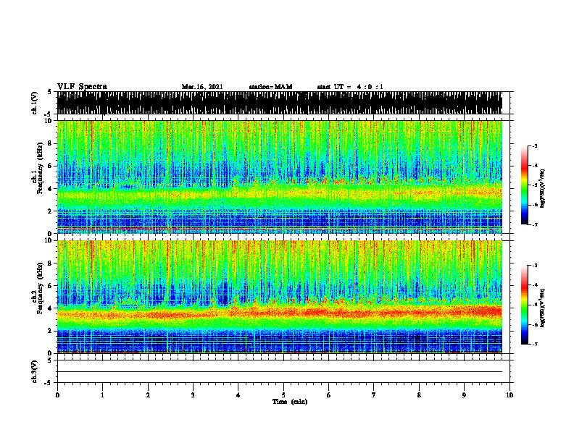Click the ch.1 voltage waveform strip
The image size is (574, 443).
point(279,103)
